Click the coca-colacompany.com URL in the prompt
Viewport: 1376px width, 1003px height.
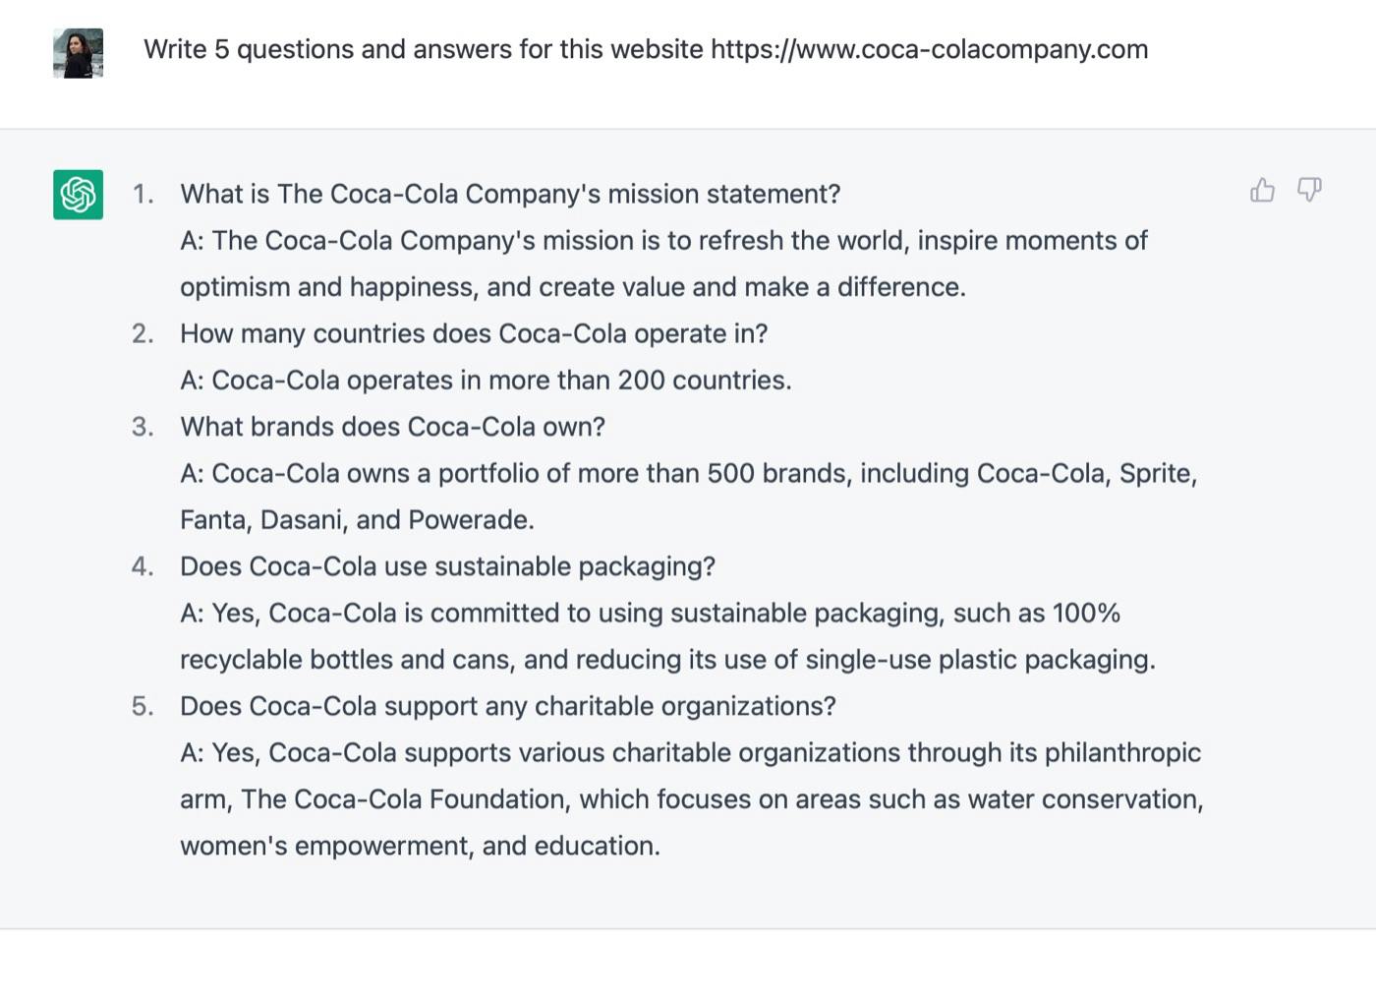pos(929,49)
